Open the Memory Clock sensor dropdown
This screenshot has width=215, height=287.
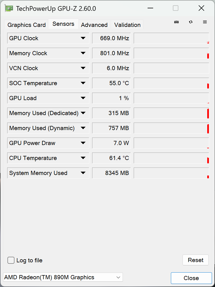tap(83, 53)
